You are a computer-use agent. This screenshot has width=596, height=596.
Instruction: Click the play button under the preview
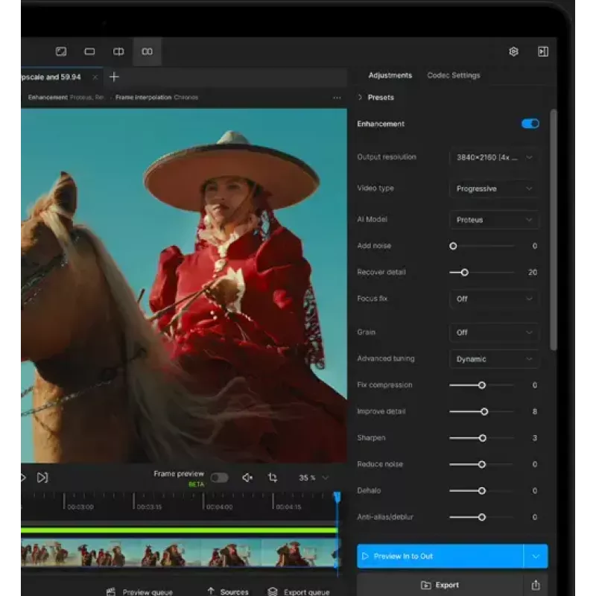pyautogui.click(x=23, y=478)
